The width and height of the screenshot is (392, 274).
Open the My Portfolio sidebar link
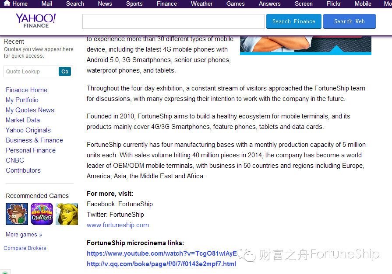[x=22, y=100]
